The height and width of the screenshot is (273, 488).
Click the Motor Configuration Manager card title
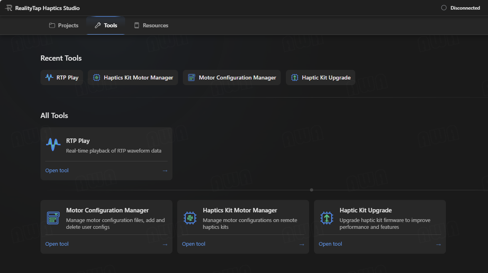pyautogui.click(x=107, y=210)
